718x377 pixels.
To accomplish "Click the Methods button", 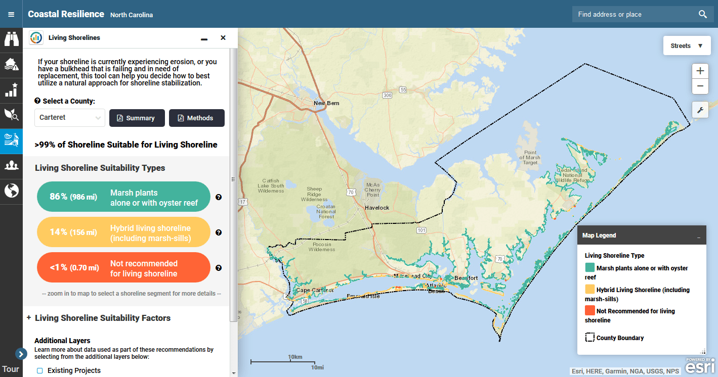I will pyautogui.click(x=197, y=118).
